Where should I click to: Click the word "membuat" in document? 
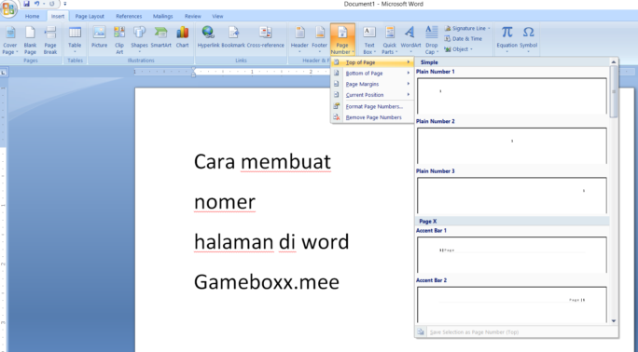(x=285, y=162)
